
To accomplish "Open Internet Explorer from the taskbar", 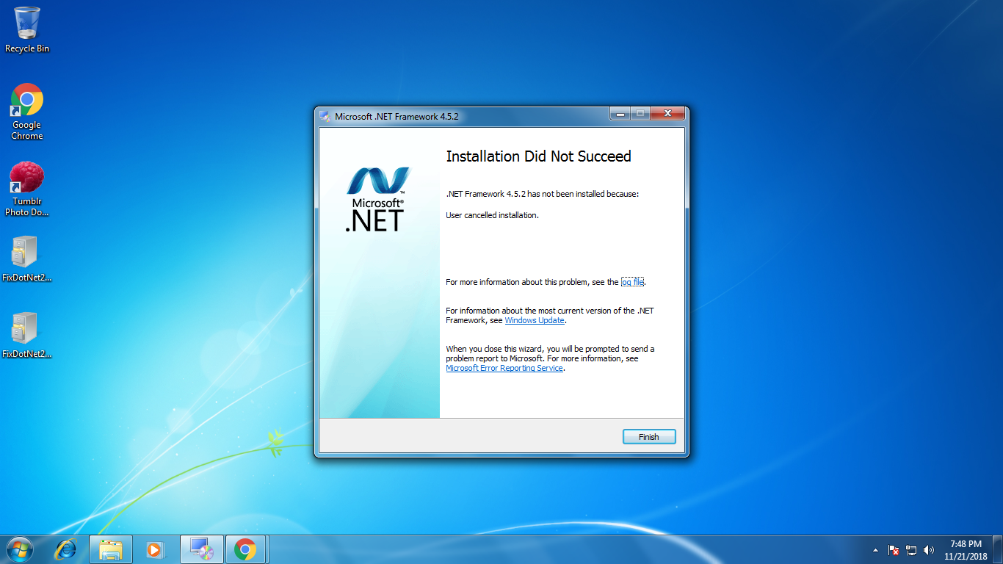I will [67, 549].
